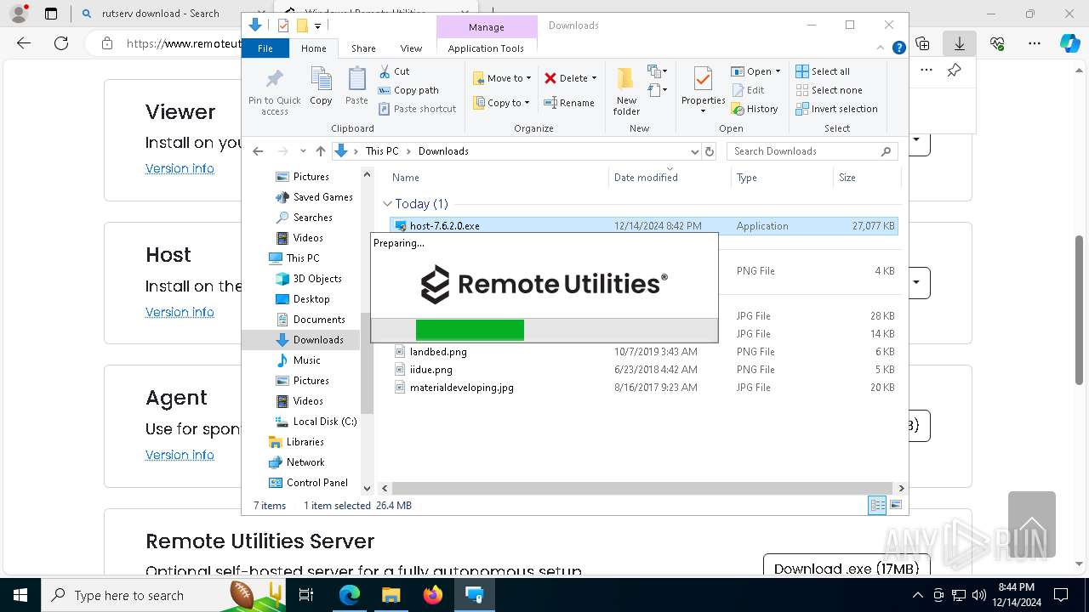Open the Application Tools tab
Screen dimensions: 1089x612
[486, 48]
